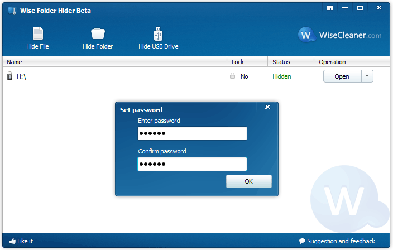Screen dimensions: 393x250
Task: Open Suggestion and feedback speech bubble
Action: click(303, 241)
